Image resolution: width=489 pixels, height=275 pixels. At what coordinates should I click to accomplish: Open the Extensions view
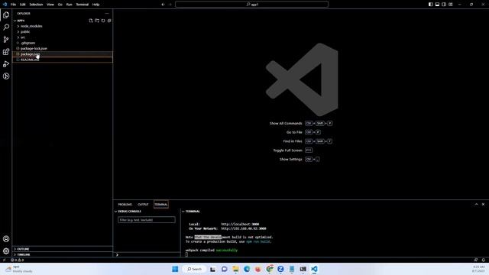coord(6,52)
